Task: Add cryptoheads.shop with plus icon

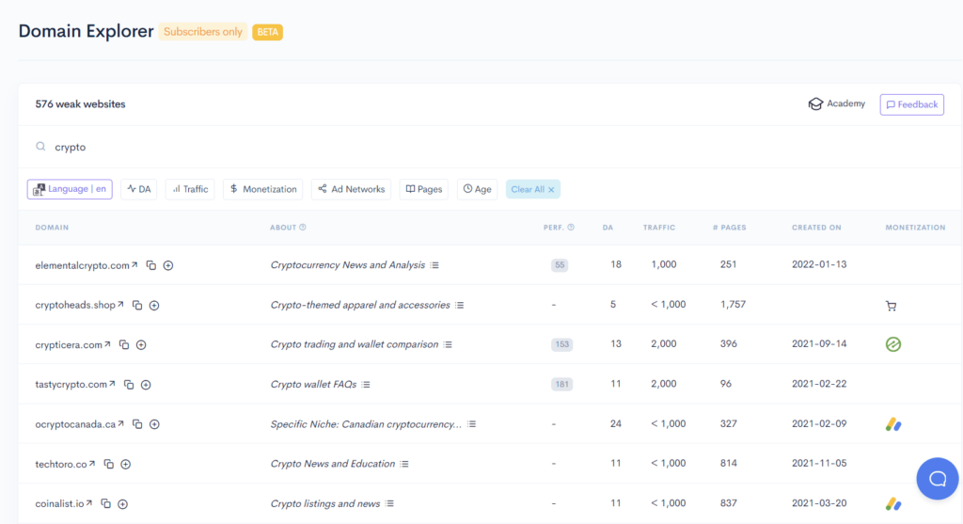Action: [x=154, y=306]
